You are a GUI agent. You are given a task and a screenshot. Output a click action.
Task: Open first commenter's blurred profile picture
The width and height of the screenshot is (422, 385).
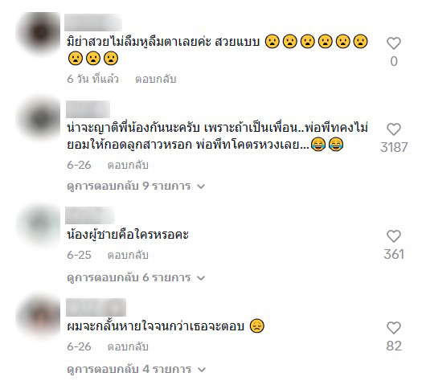coord(39,33)
